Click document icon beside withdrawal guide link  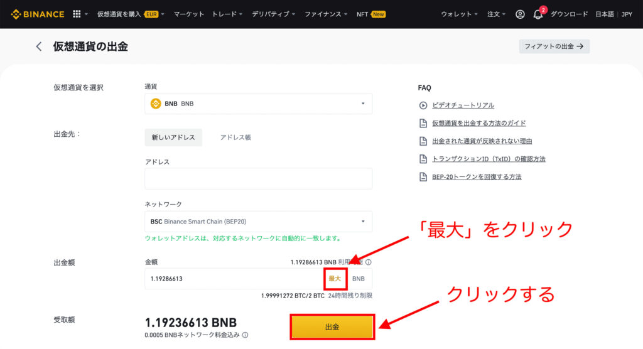point(423,123)
